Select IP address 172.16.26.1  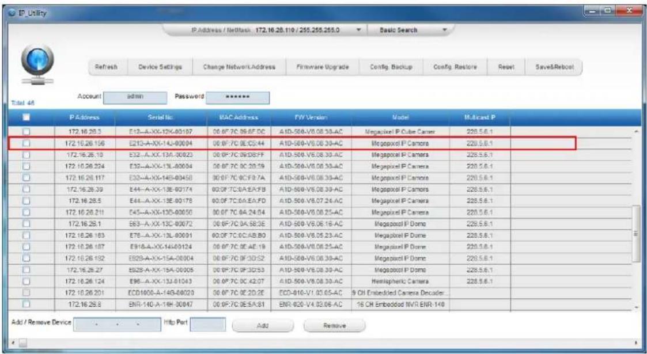85,224
